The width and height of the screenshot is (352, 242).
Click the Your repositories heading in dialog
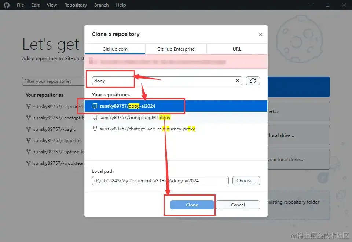pos(111,94)
